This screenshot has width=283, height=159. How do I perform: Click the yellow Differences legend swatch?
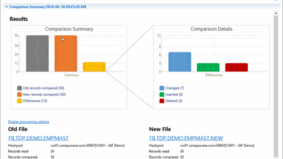point(19,101)
